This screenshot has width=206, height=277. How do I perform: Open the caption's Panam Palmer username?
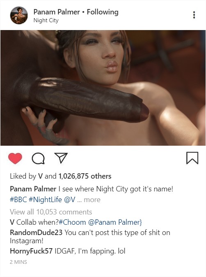(x=33, y=189)
